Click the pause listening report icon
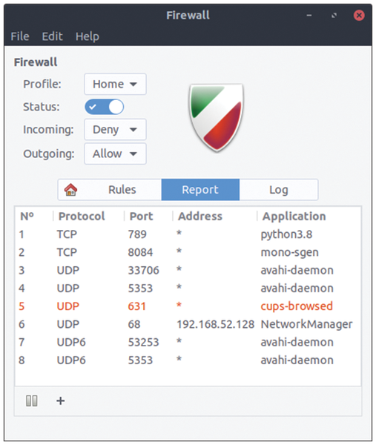This screenshot has width=376, height=445. pos(31,400)
